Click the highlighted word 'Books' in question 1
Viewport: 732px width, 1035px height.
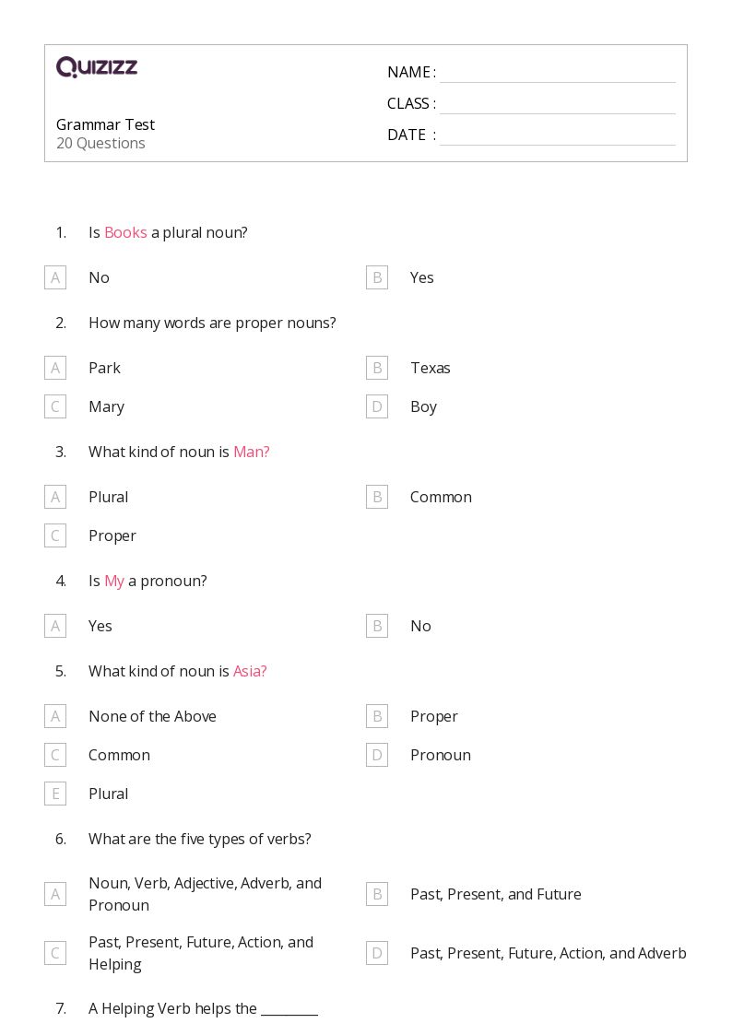click(125, 232)
